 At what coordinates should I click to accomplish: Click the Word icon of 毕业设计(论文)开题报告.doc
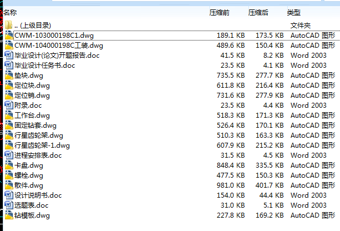click(9, 55)
